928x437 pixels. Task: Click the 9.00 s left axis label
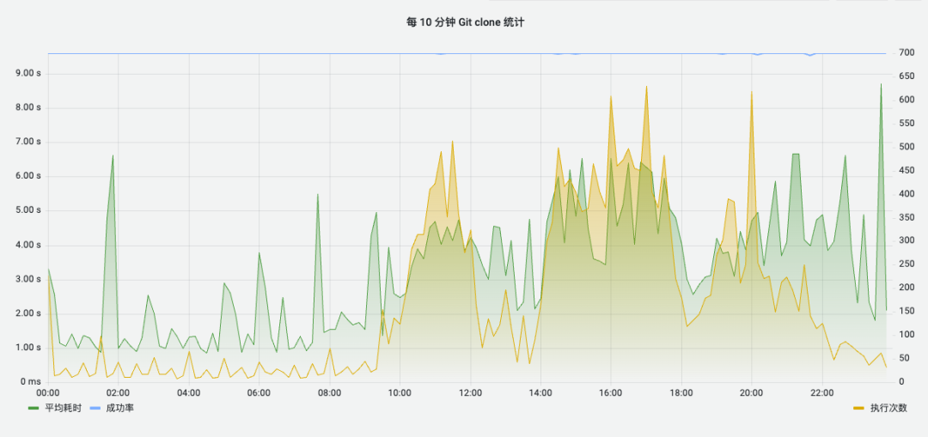29,74
